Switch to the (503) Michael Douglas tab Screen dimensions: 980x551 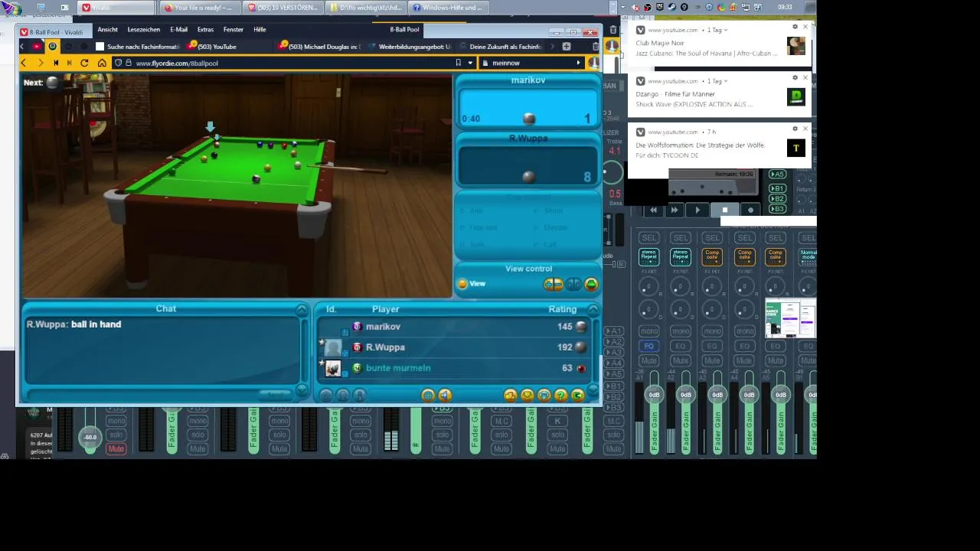pos(320,47)
